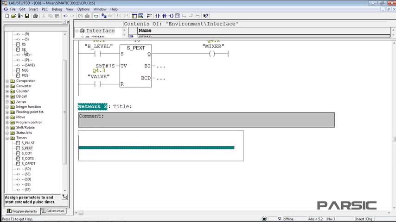Viewport: 396px width, 222px height.
Task: Select the NEG edge detection element
Action: click(x=25, y=70)
